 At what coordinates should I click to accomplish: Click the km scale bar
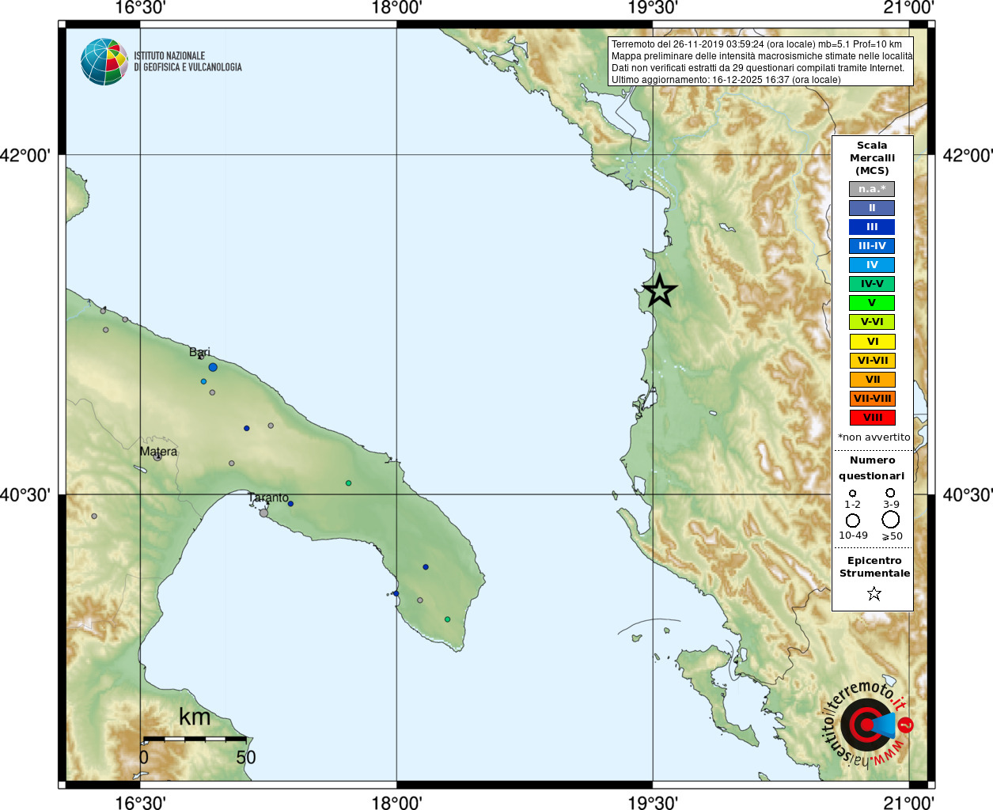(194, 739)
